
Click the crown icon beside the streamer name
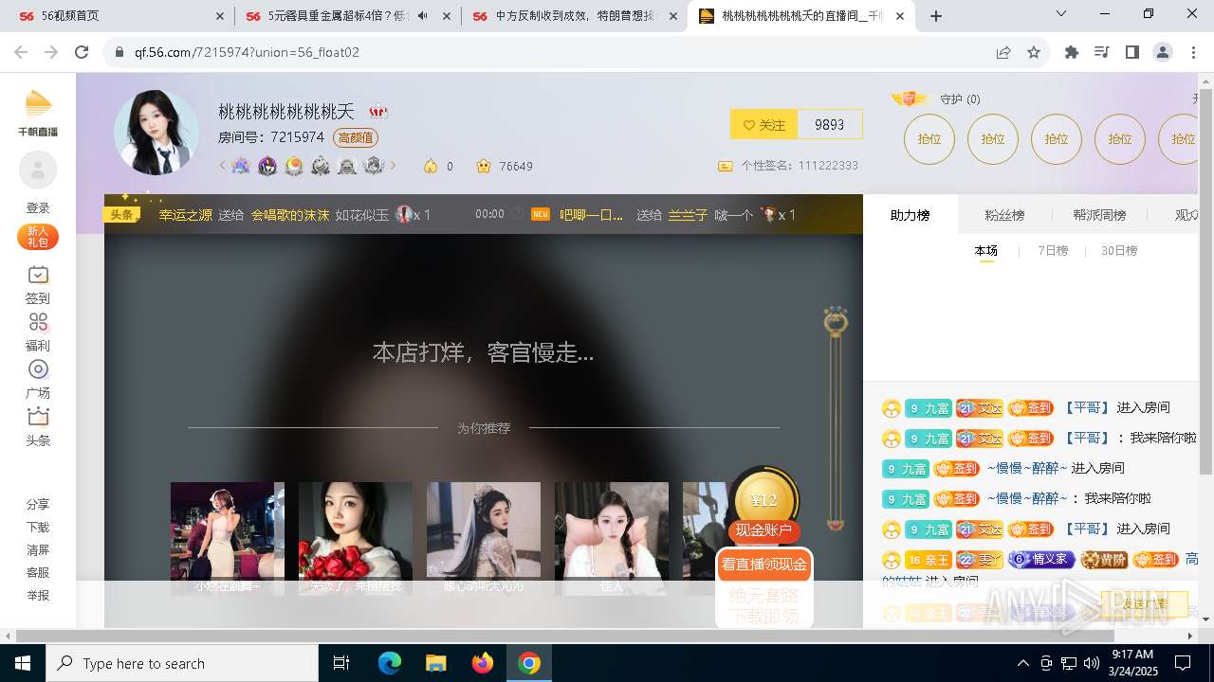(378, 111)
